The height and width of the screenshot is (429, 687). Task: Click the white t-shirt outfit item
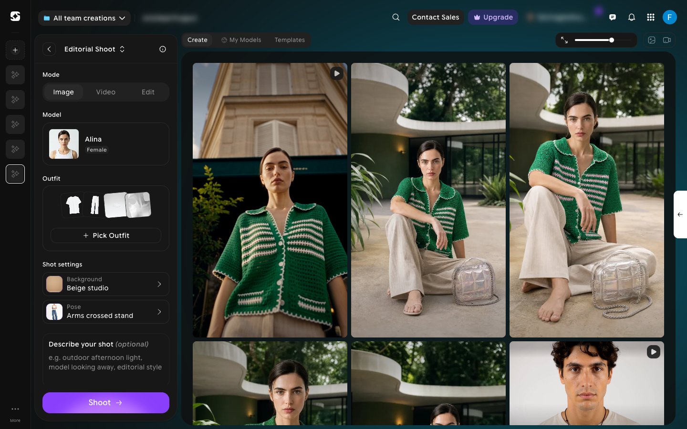click(x=73, y=205)
